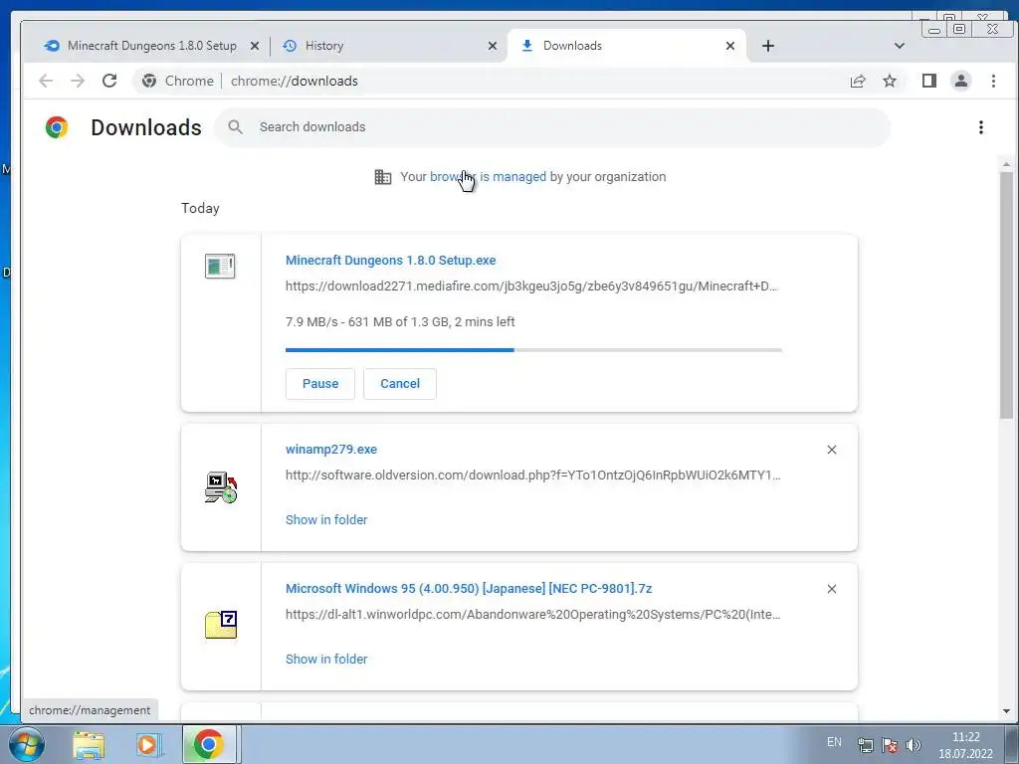Open the side panel icon
This screenshot has width=1019, height=764.
928,81
